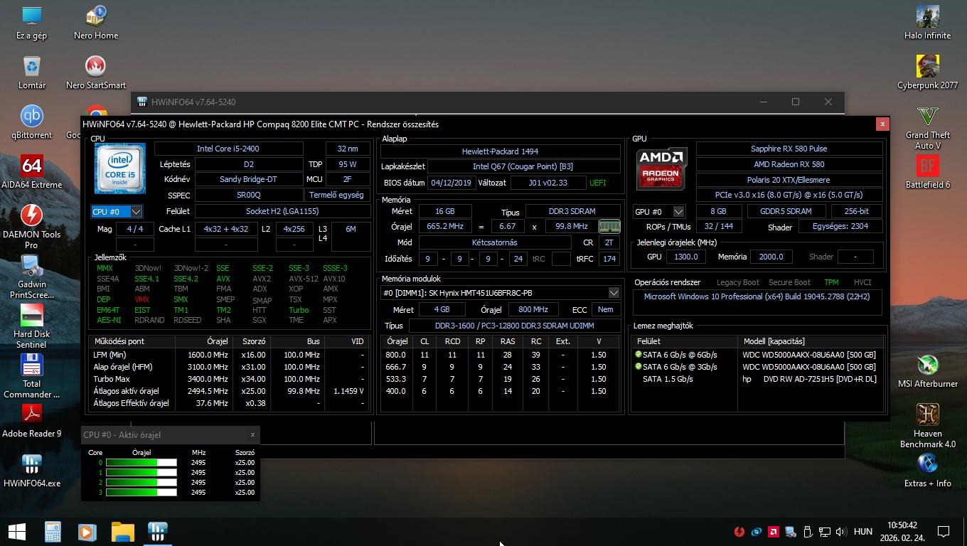This screenshot has height=546, width=967.
Task: Click the AMD Radeon Graphics logo
Action: pos(662,168)
